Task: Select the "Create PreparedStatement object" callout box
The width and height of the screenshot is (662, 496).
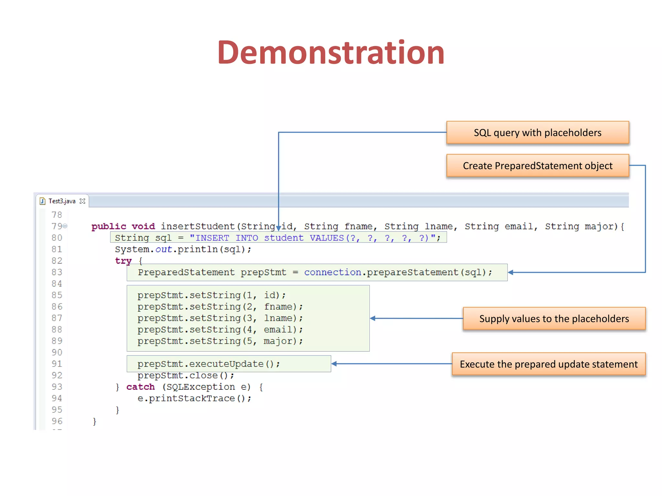Action: (538, 166)
